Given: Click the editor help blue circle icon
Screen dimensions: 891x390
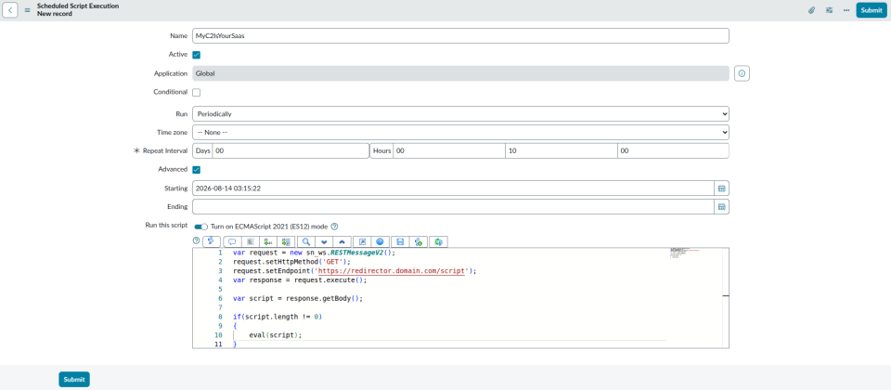Looking at the screenshot, I should [381, 241].
